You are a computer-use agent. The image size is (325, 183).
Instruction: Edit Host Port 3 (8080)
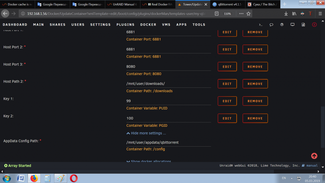click(227, 67)
